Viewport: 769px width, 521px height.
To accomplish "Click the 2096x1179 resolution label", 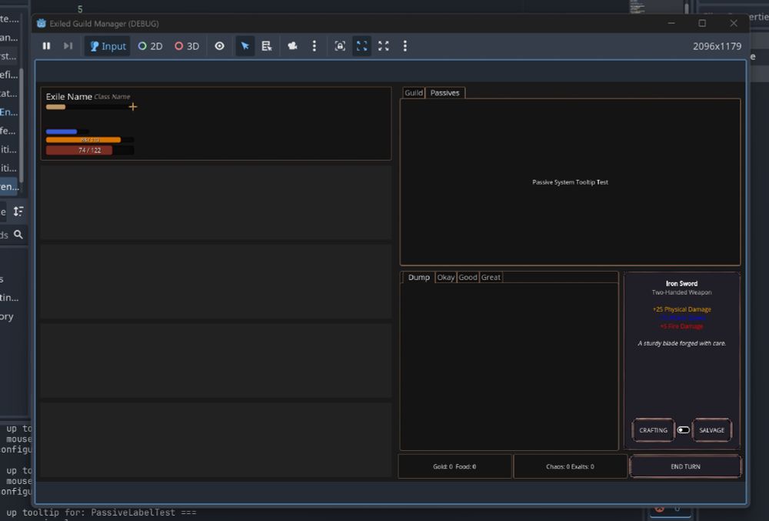I will click(x=717, y=46).
